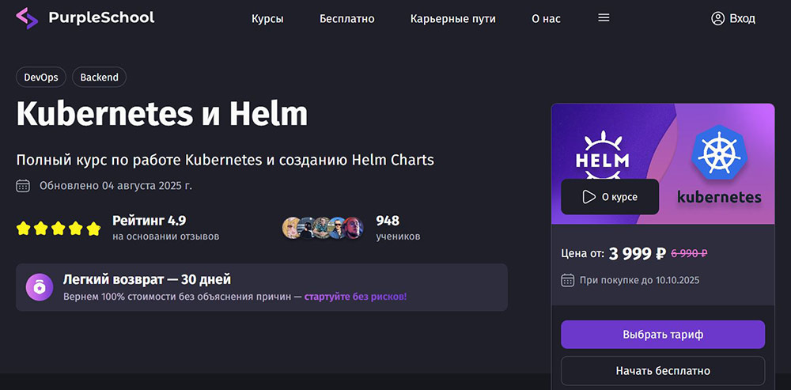
Task: Click the student avatars group
Action: (x=323, y=228)
